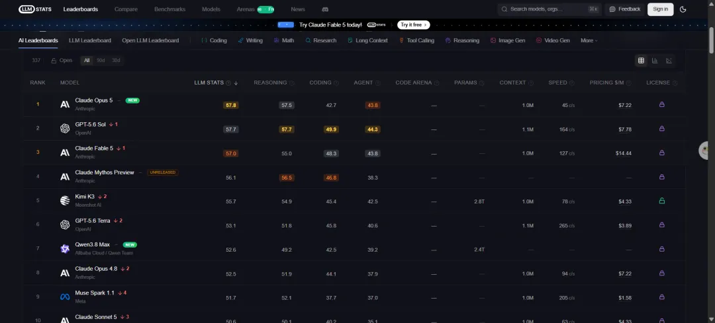Click the UNRELEASED badge on Claude Mythos Preview
The width and height of the screenshot is (715, 323).
(x=162, y=172)
